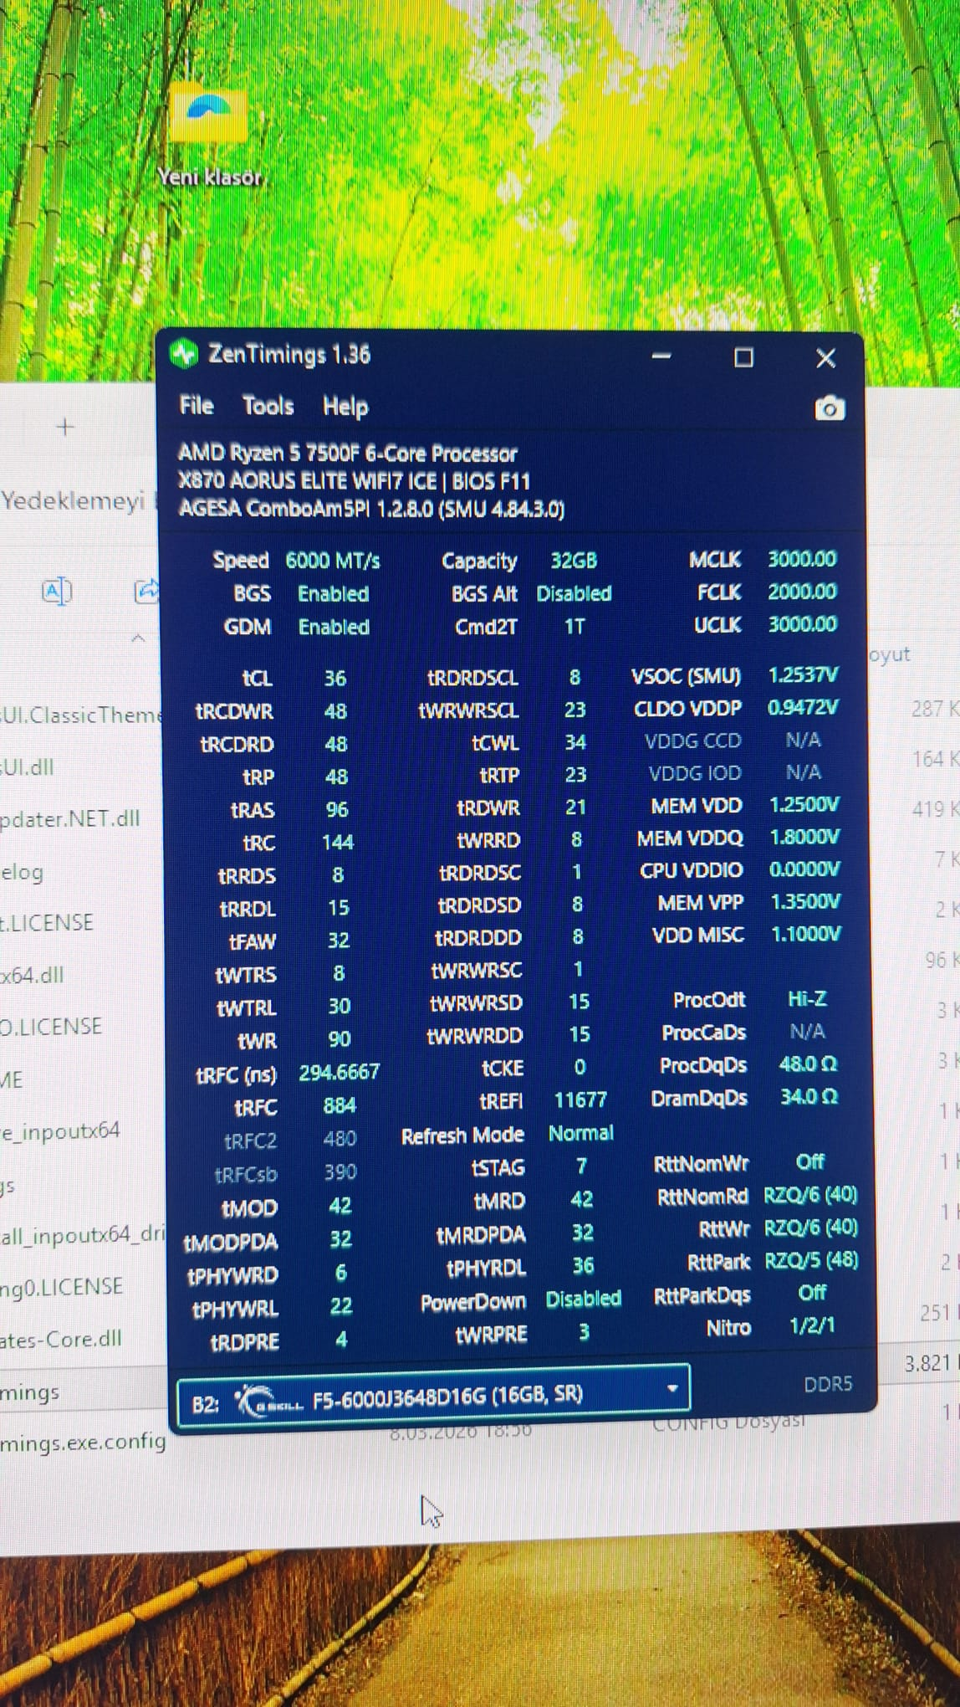Viewport: 960px width, 1707px height.
Task: Click the MEM VDDQ value 1.8000V
Action: click(x=804, y=837)
